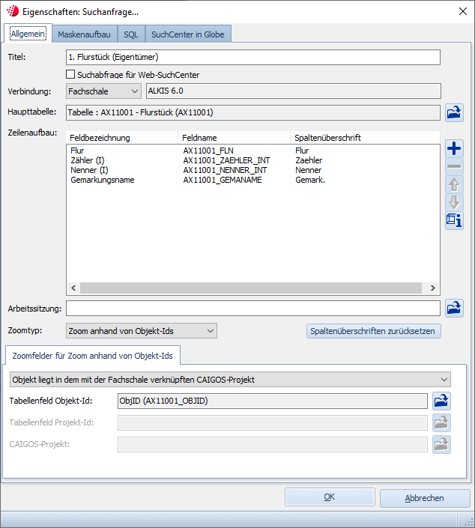Switch to the Maskenaufbau tab
Screen dimensions: 475x528
click(x=84, y=34)
